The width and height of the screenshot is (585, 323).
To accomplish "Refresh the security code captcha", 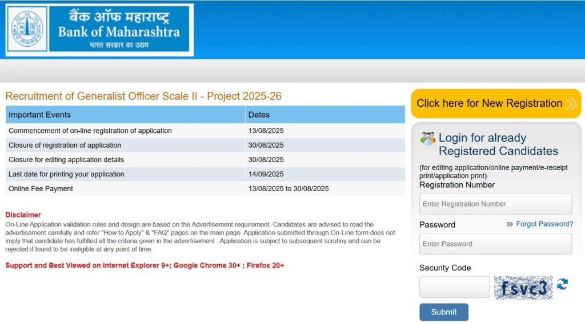I will 562,284.
